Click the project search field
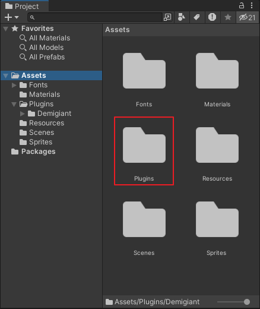This screenshot has height=309, width=260. (95, 17)
